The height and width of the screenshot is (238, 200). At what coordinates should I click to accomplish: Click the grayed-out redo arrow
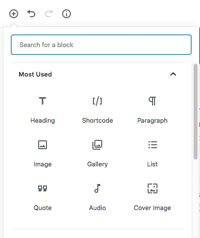click(x=49, y=14)
